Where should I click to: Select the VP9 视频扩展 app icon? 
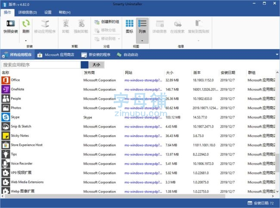click(x=6, y=173)
